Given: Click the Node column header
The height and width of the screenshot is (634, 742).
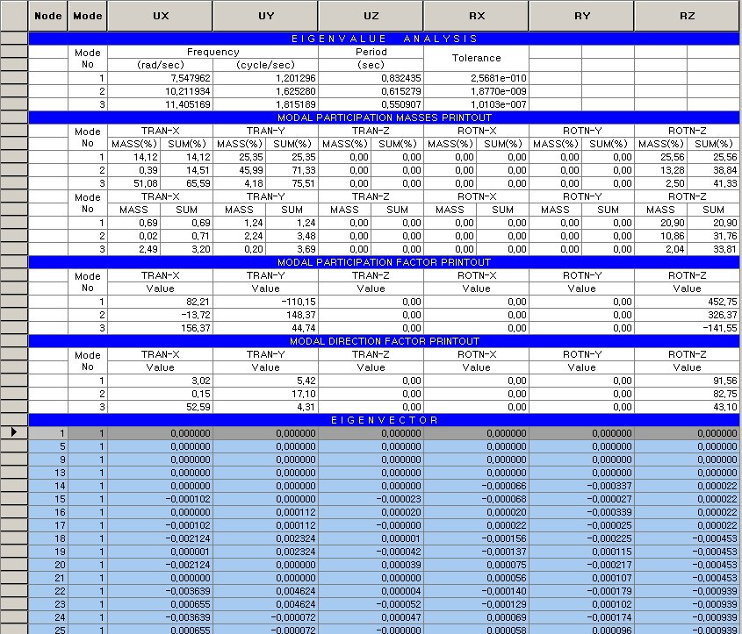Looking at the screenshot, I should click(x=50, y=16).
